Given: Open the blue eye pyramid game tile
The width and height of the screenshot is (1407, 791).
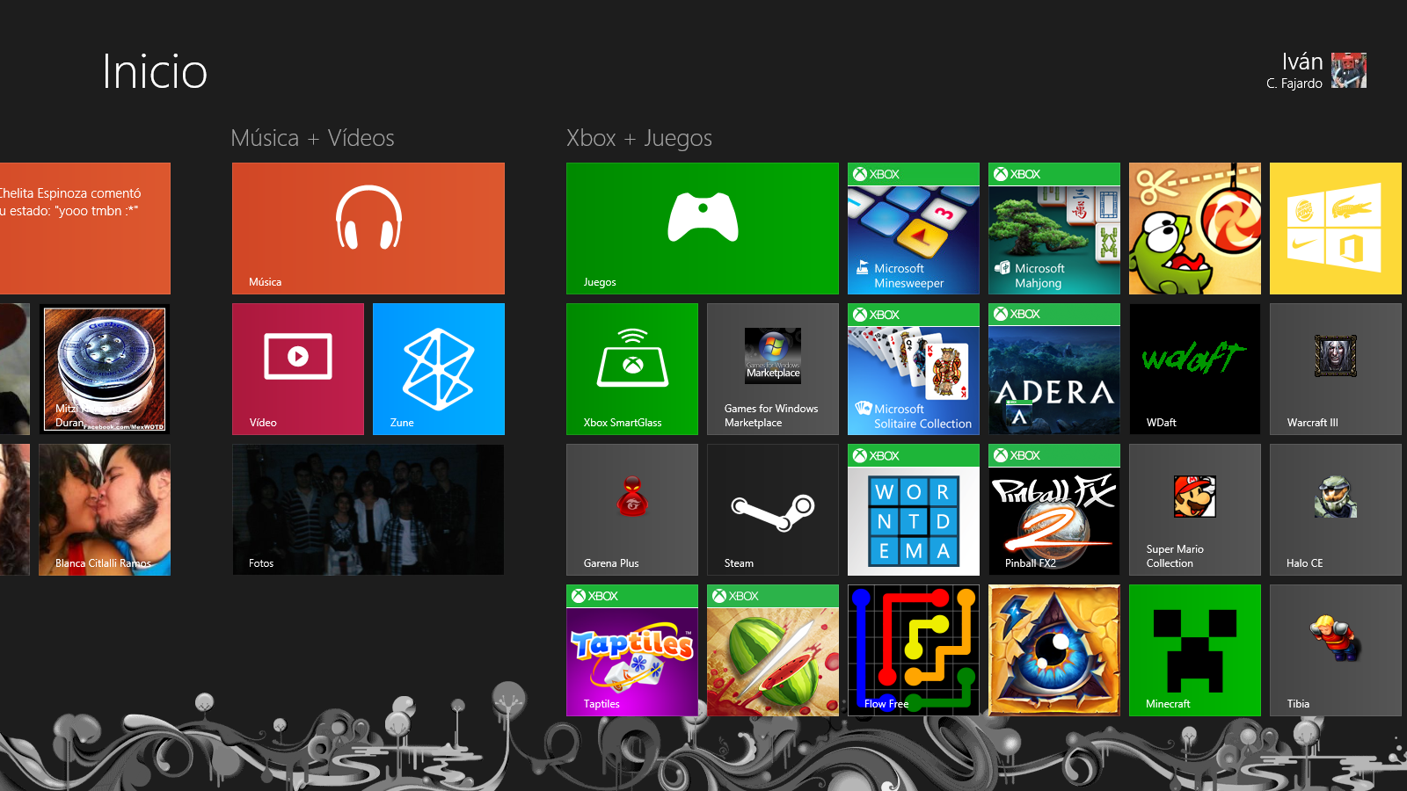Looking at the screenshot, I should 1054,650.
